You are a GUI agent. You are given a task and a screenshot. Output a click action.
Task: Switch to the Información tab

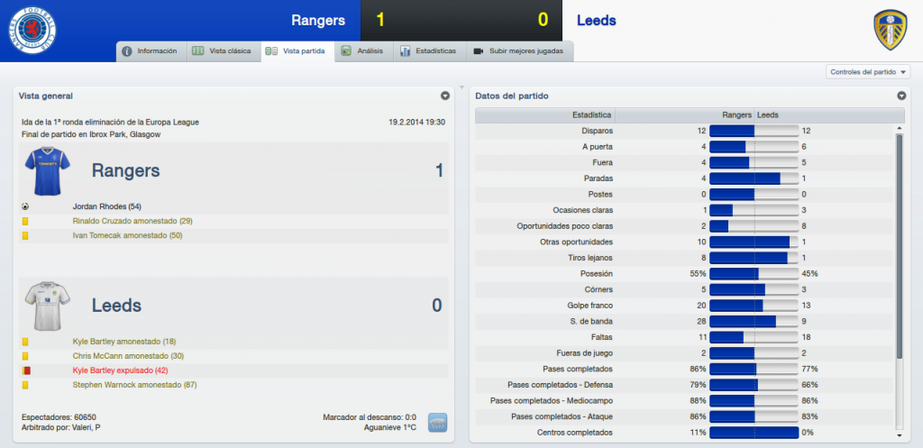(x=151, y=51)
